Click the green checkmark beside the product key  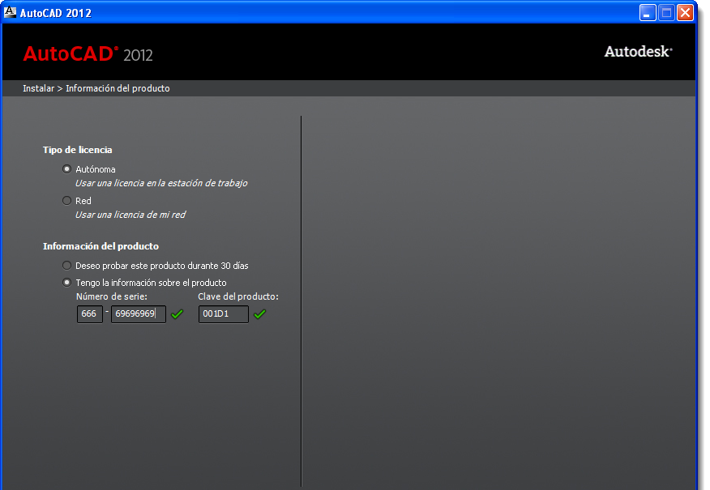[259, 314]
